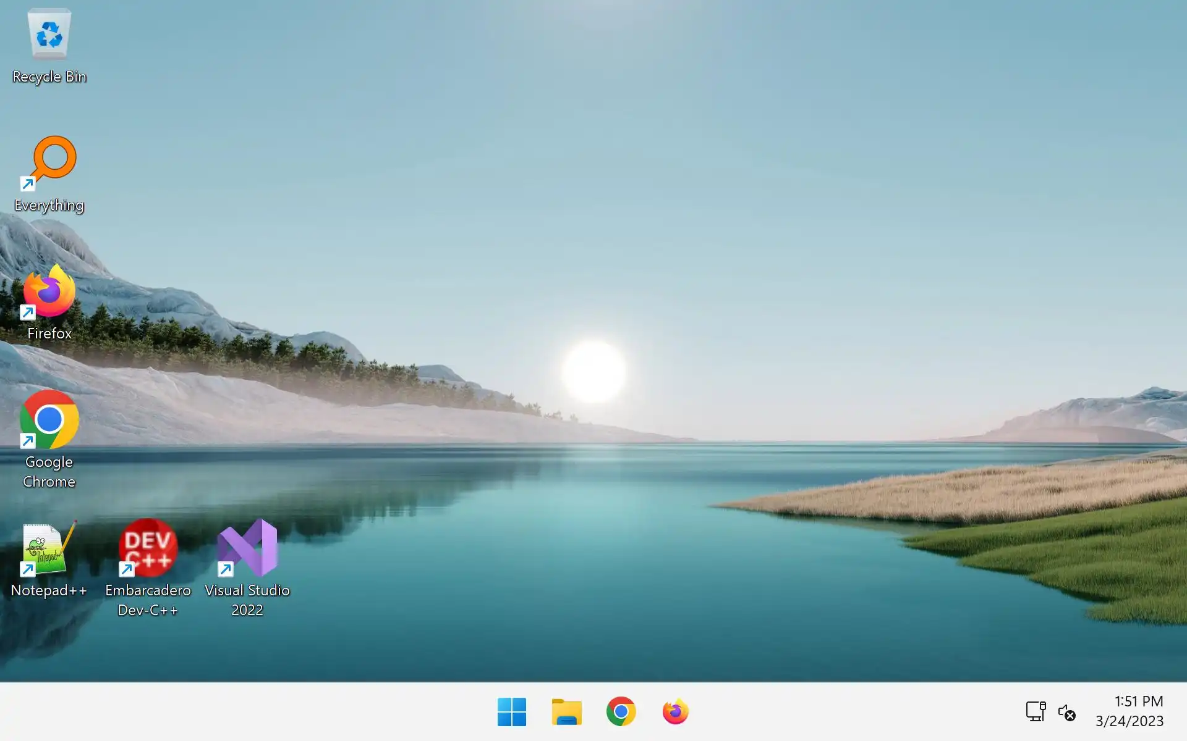Open File Explorer from the taskbar

[x=566, y=712]
